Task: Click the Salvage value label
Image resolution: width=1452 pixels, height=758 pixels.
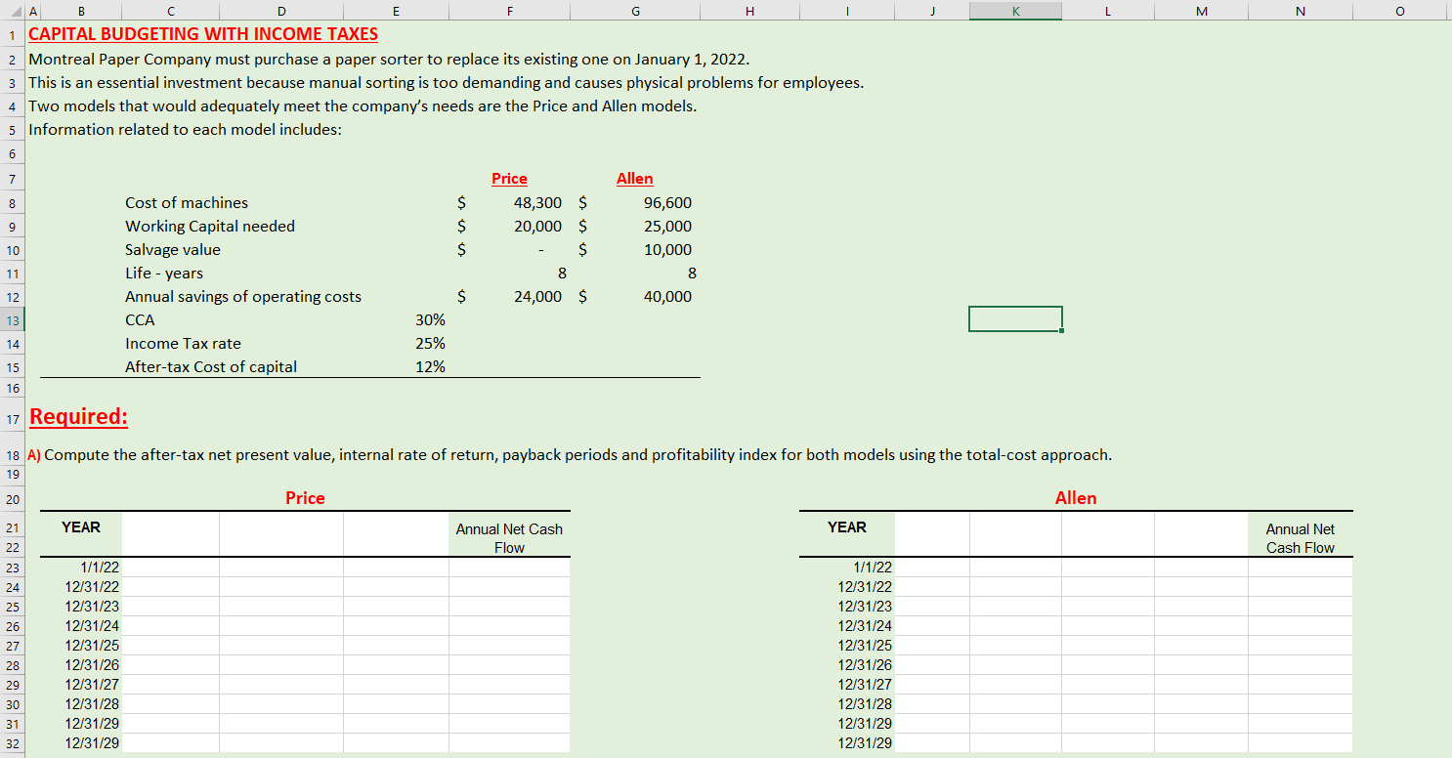Action: click(x=173, y=250)
